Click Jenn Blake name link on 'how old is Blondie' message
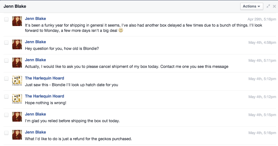278x146 pixels. 35,42
